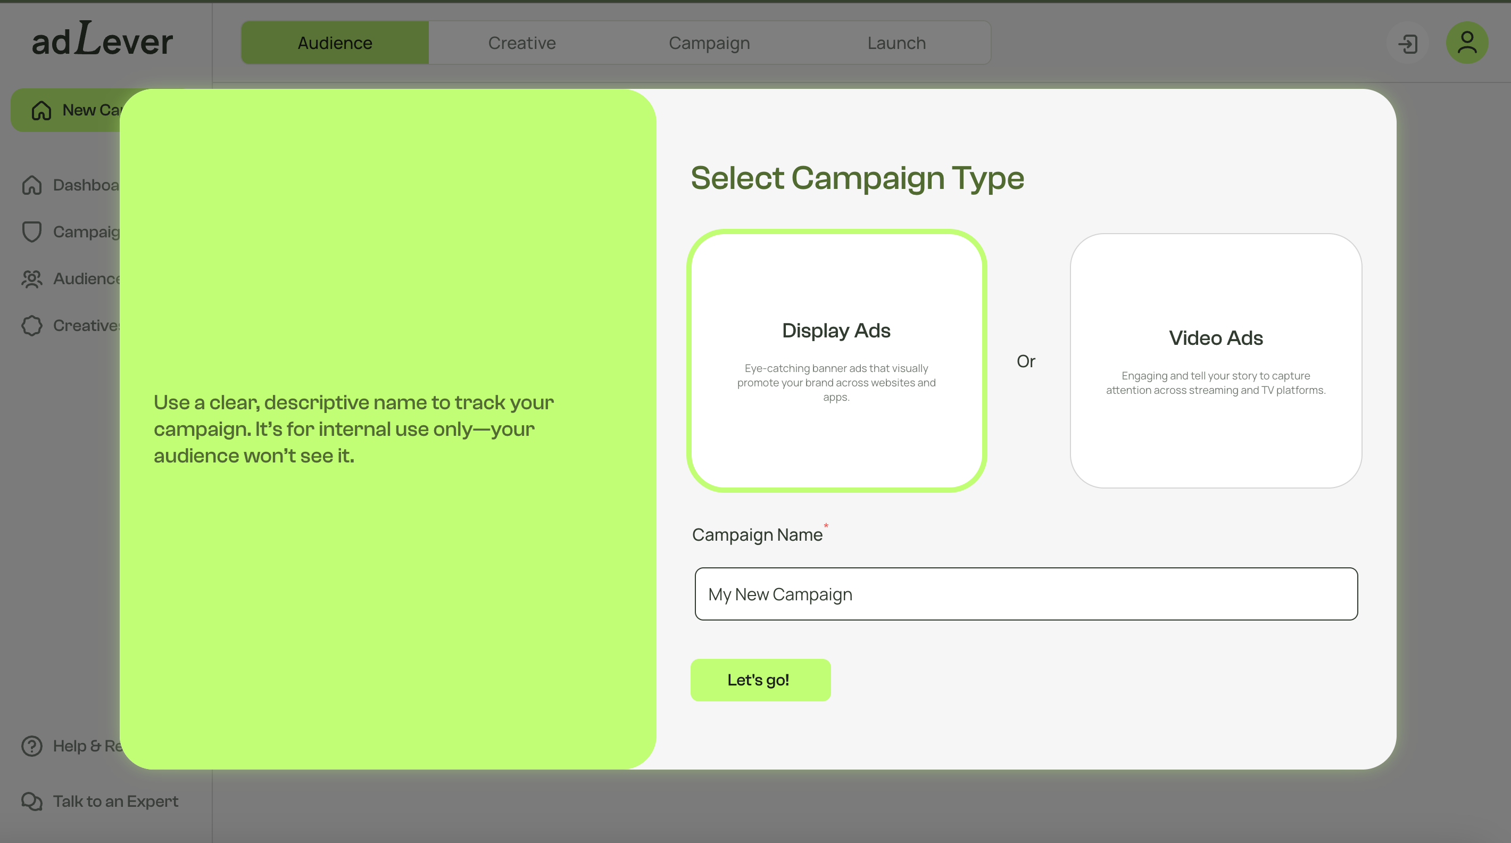The height and width of the screenshot is (843, 1511).
Task: Select the Display Ads campaign type
Action: tap(836, 361)
